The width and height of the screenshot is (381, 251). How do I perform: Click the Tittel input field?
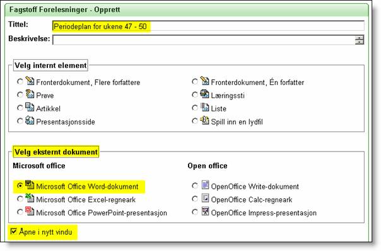click(x=208, y=26)
